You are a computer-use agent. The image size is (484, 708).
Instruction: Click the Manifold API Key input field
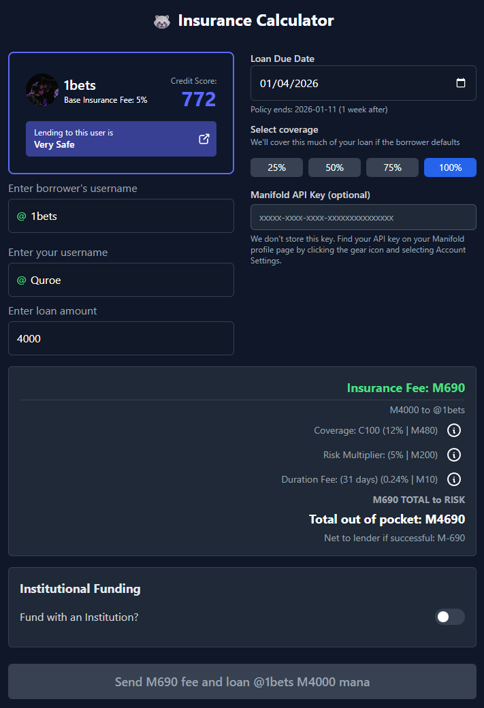[363, 217]
